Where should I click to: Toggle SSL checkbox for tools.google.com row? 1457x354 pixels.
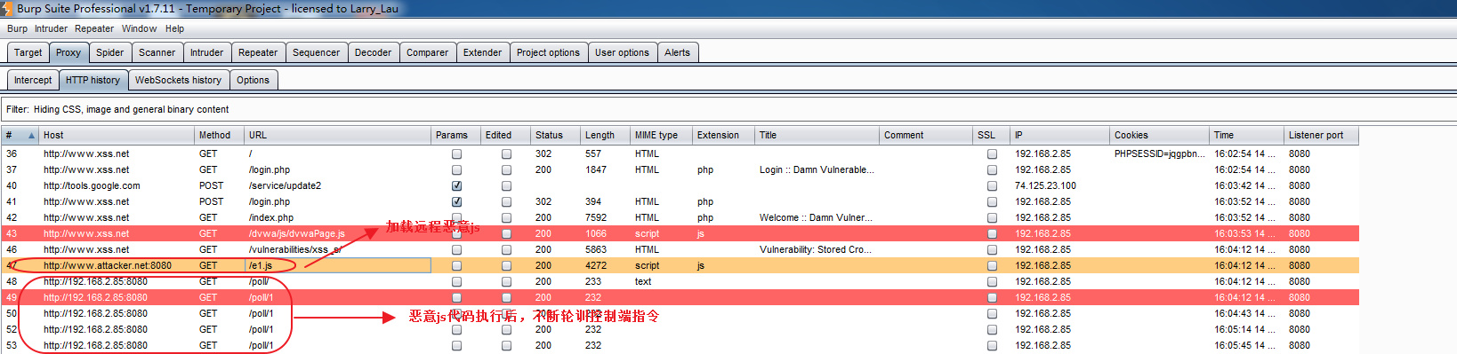tap(992, 186)
